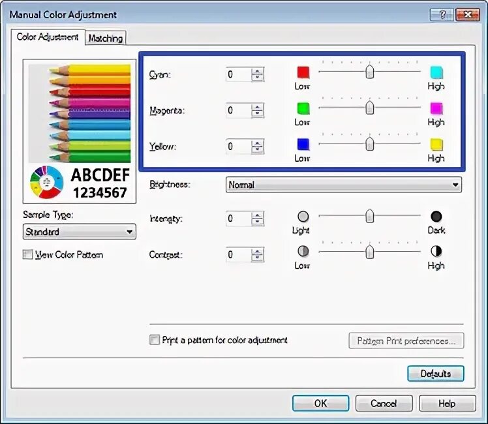Viewport: 488px width, 424px height.
Task: Select the Color Adjustment tab
Action: 48,37
